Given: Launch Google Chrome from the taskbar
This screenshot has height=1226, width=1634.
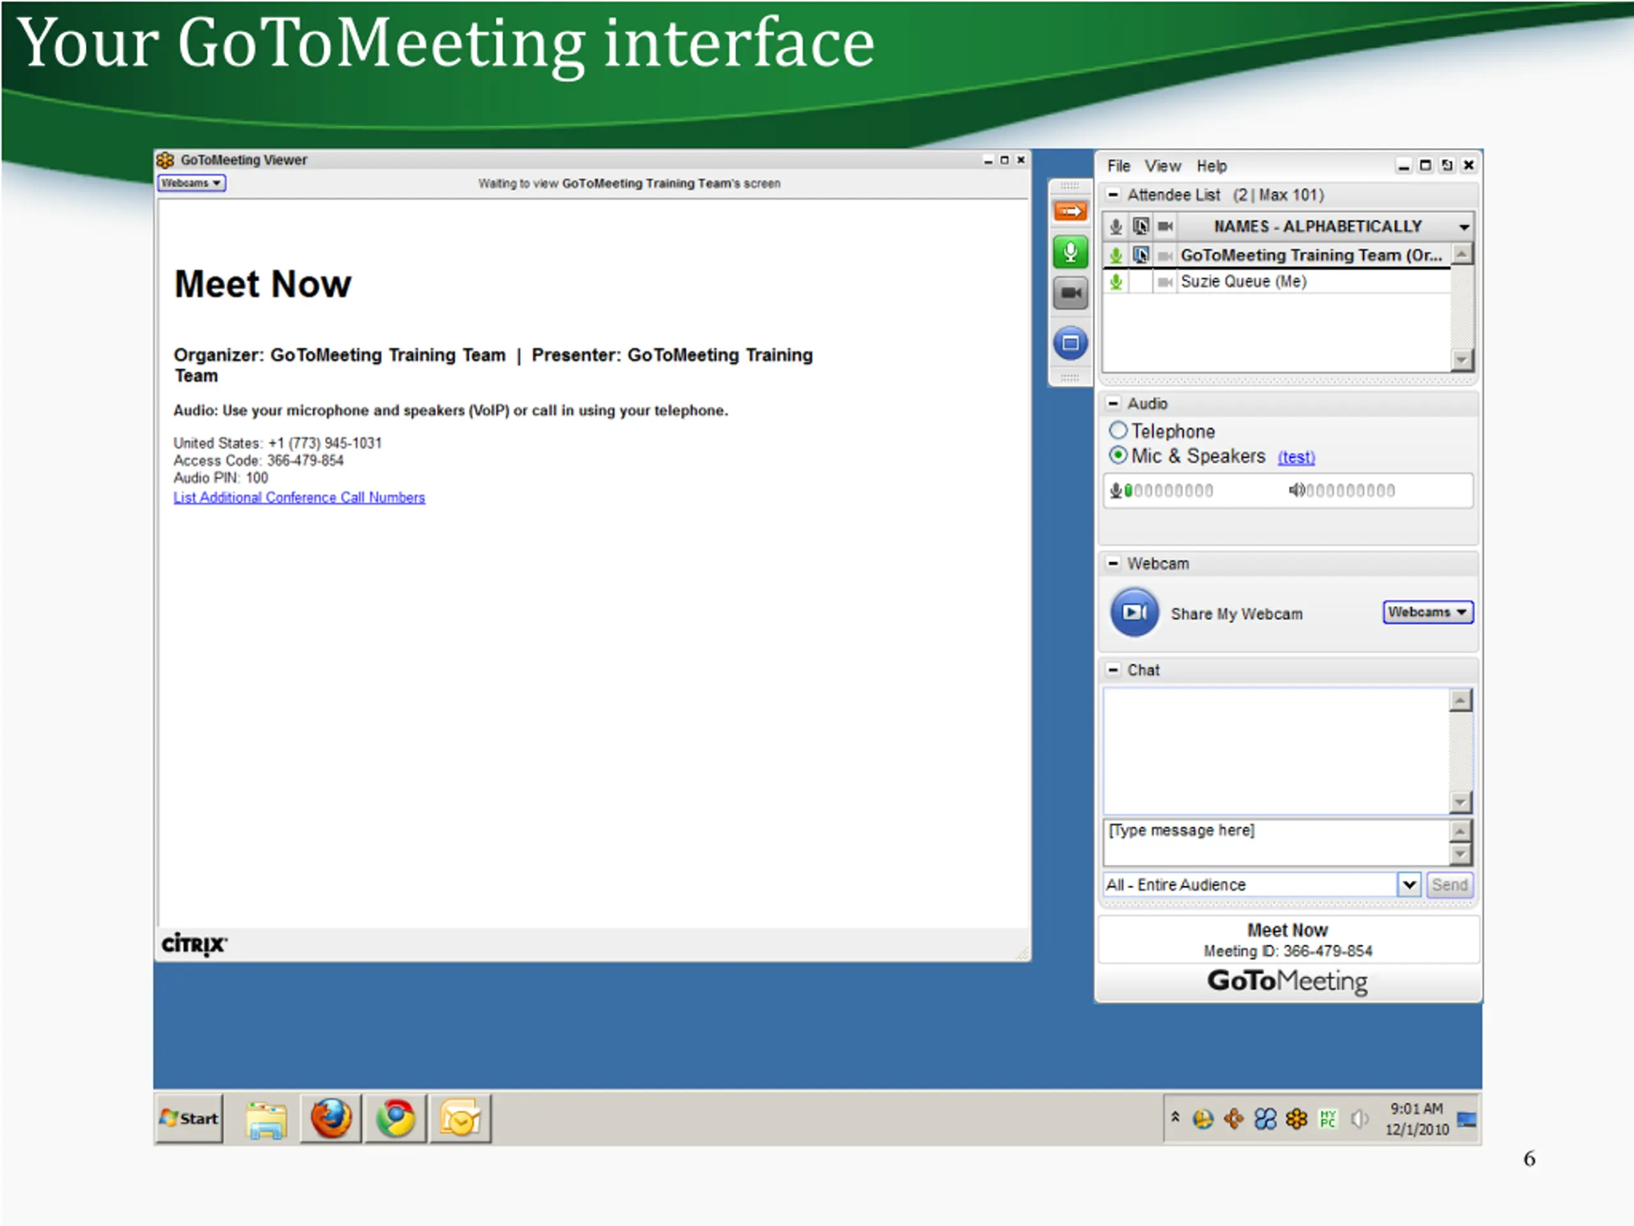Looking at the screenshot, I should pos(395,1118).
